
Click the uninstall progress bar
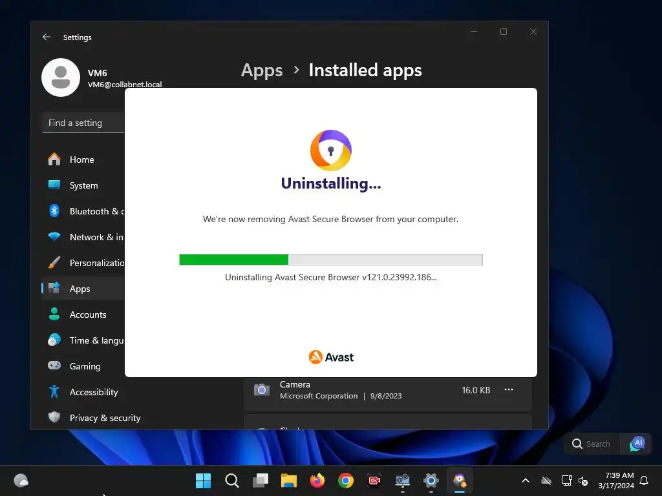(331, 260)
